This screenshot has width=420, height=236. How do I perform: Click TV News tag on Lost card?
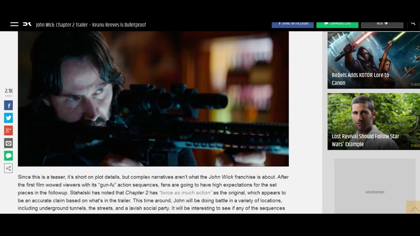[415, 146]
